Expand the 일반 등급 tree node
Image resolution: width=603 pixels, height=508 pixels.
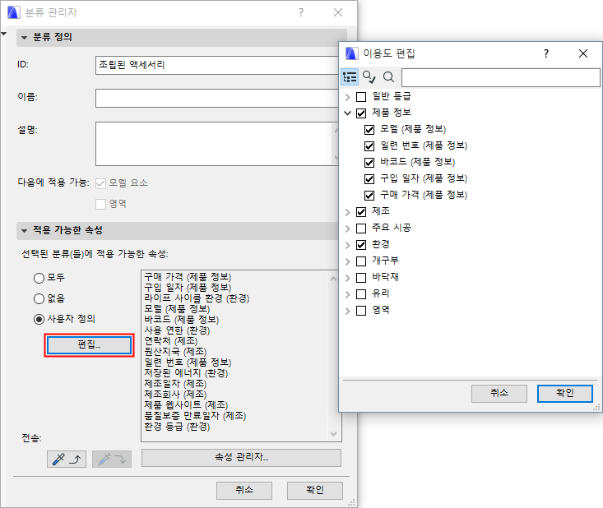[x=348, y=97]
